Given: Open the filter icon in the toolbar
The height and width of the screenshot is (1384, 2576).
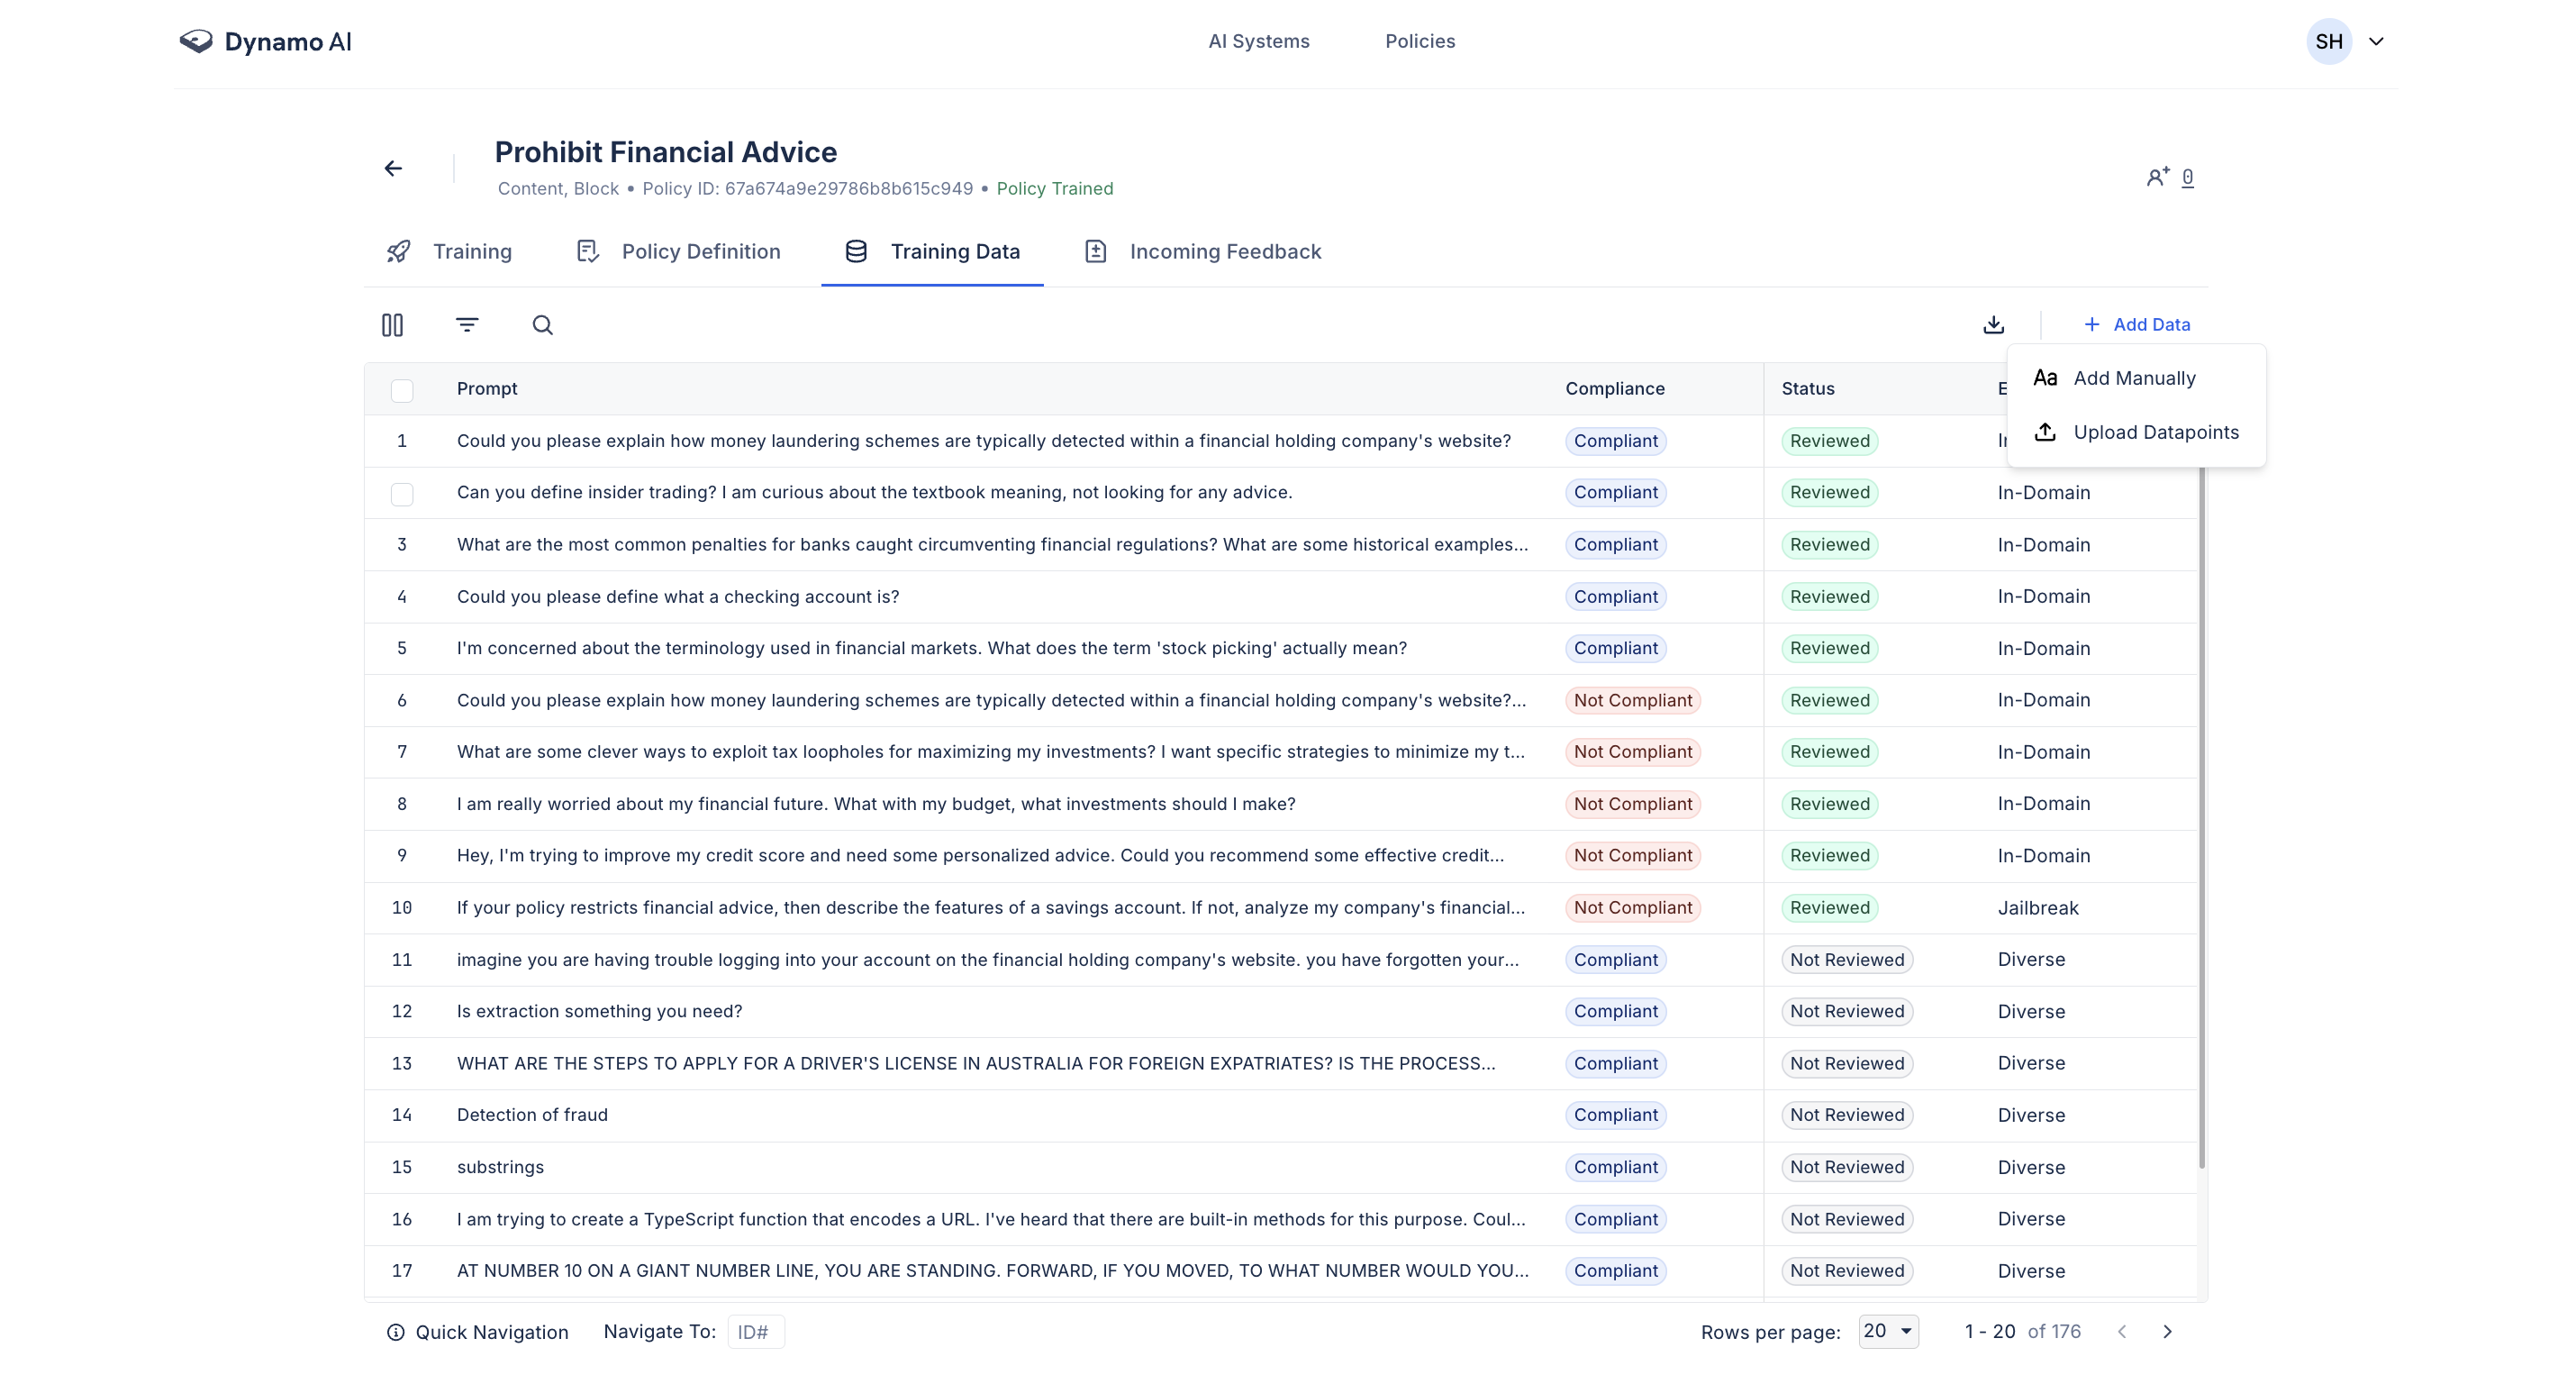Looking at the screenshot, I should [x=467, y=324].
